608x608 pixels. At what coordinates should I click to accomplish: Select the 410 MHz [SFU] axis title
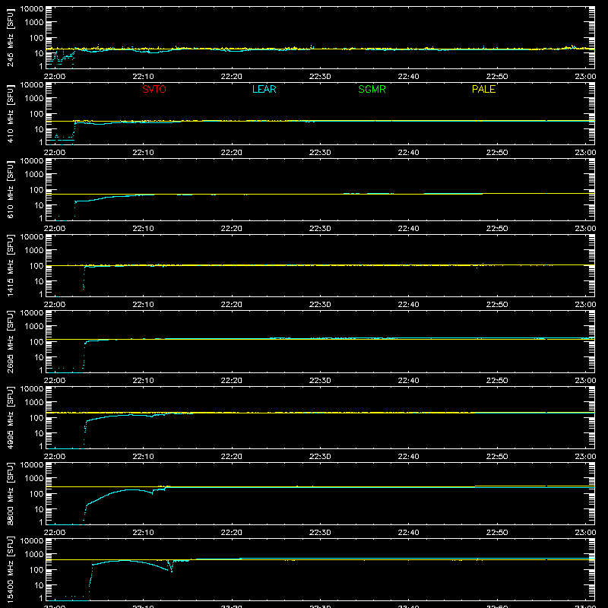(10, 113)
